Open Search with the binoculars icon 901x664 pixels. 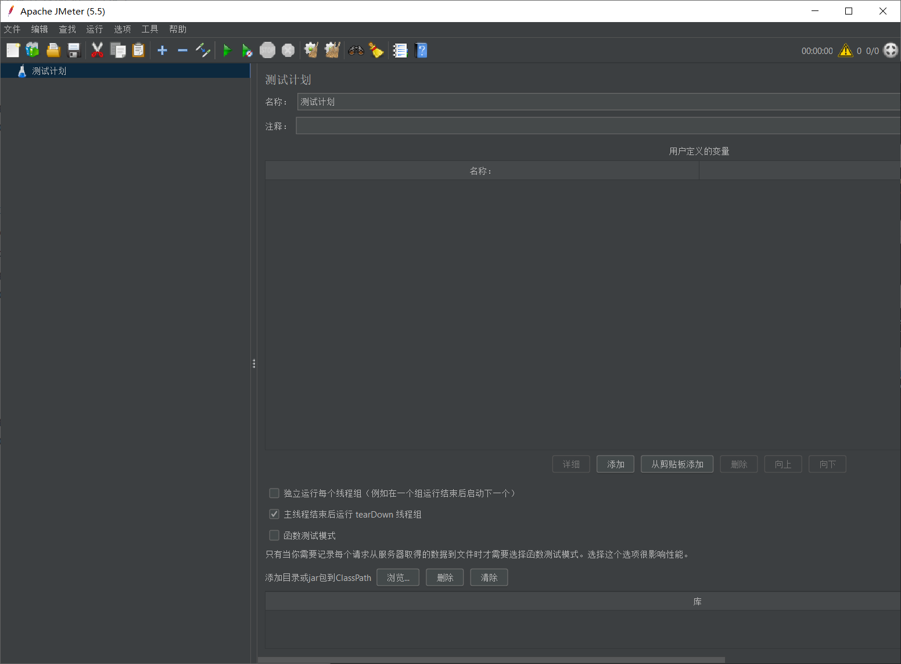[x=356, y=51]
